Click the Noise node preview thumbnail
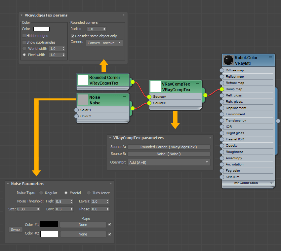The width and height of the screenshot is (281, 251). coord(83,100)
